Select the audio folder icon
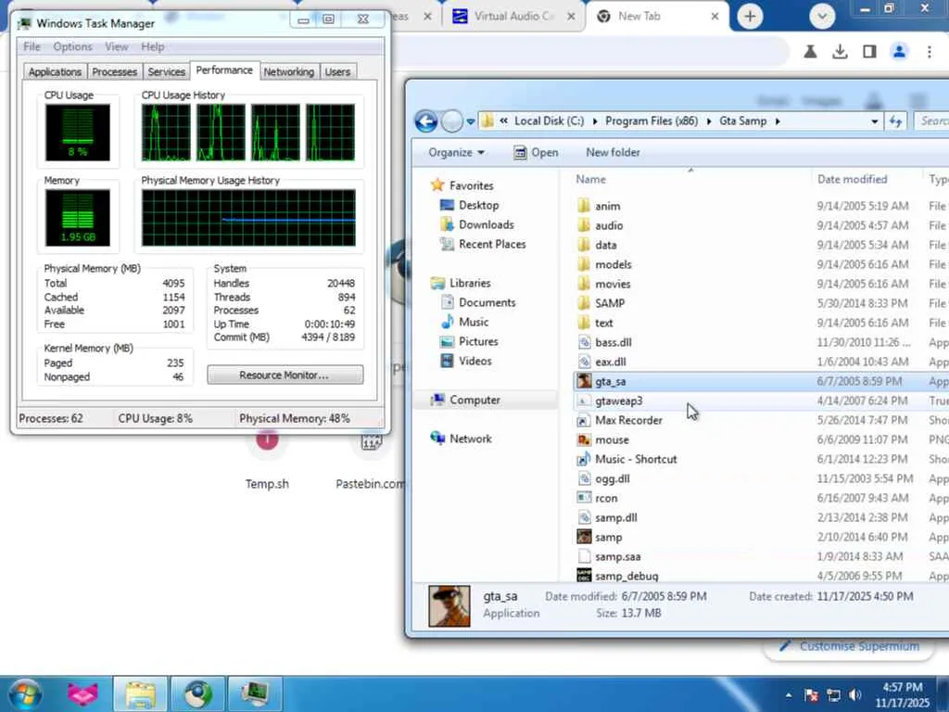Screen dimensions: 949x712 584,225
